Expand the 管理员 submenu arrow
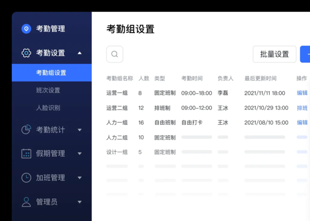This screenshot has width=310, height=221. (x=80, y=202)
